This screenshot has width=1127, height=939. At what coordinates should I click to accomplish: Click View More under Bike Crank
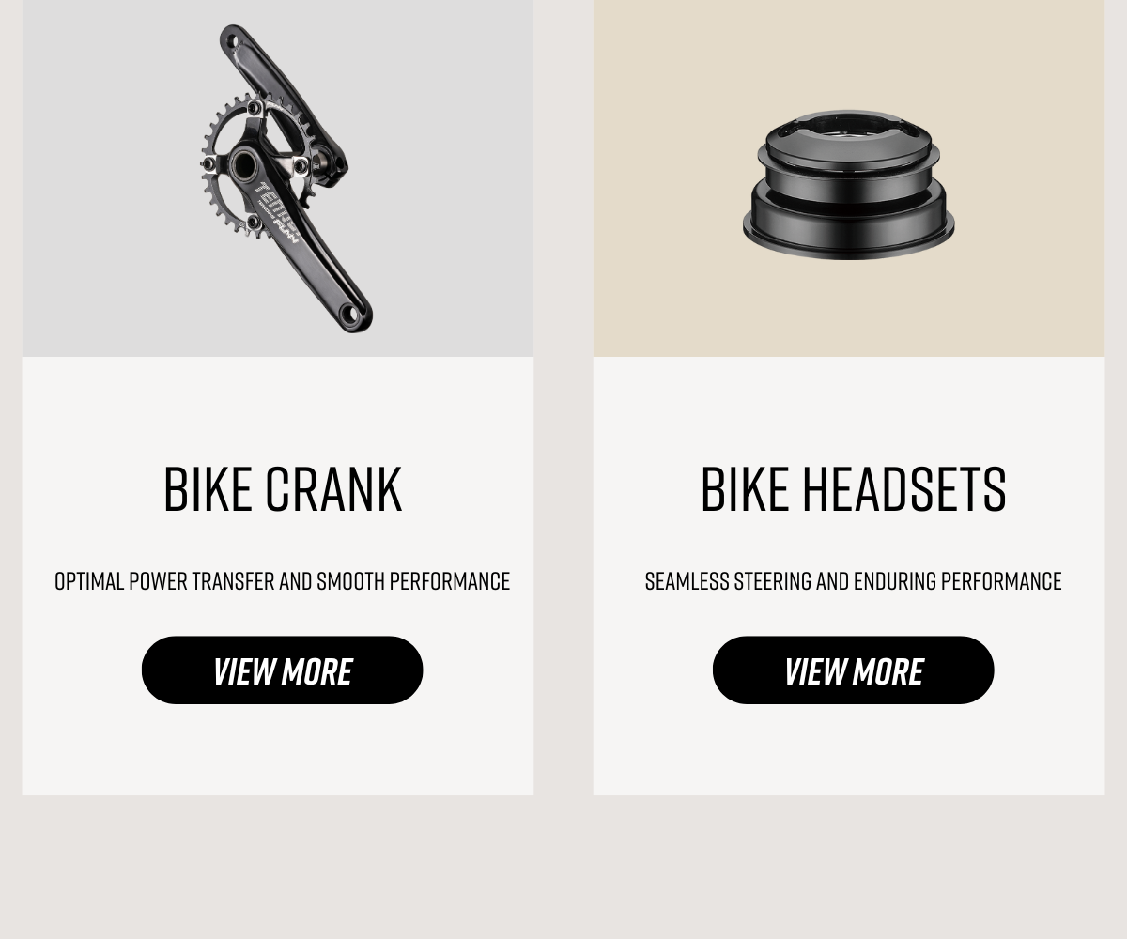(282, 670)
